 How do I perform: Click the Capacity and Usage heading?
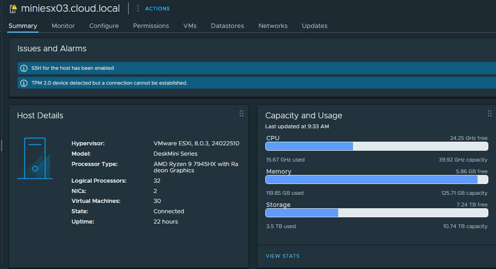(304, 116)
